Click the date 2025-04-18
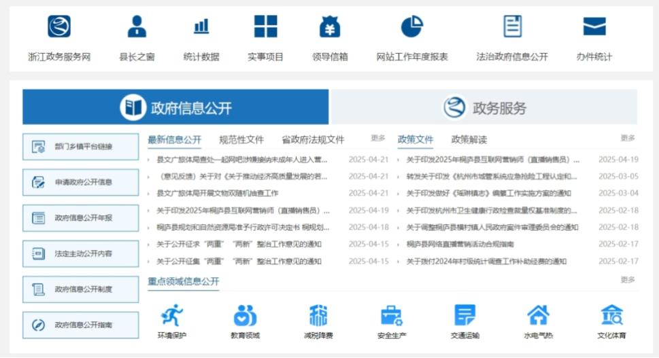The image size is (659, 358). click(369, 228)
